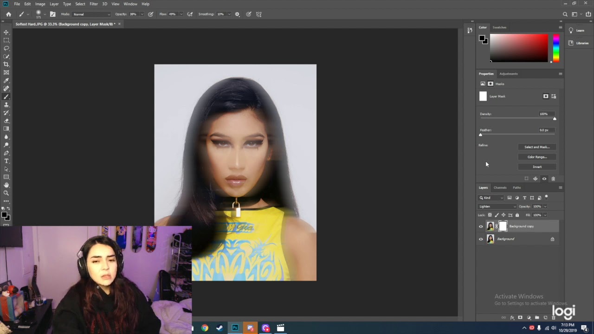
Task: Select the Quick Selection tool
Action: [x=6, y=56]
